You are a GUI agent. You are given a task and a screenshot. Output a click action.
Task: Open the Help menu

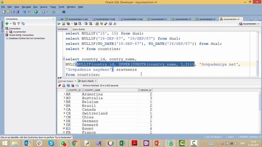pyautogui.click(x=81, y=7)
